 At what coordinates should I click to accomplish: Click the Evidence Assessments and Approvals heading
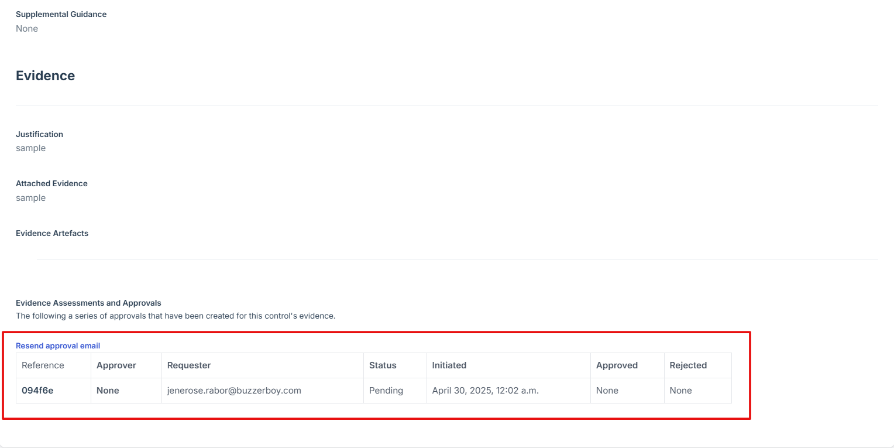pos(88,303)
